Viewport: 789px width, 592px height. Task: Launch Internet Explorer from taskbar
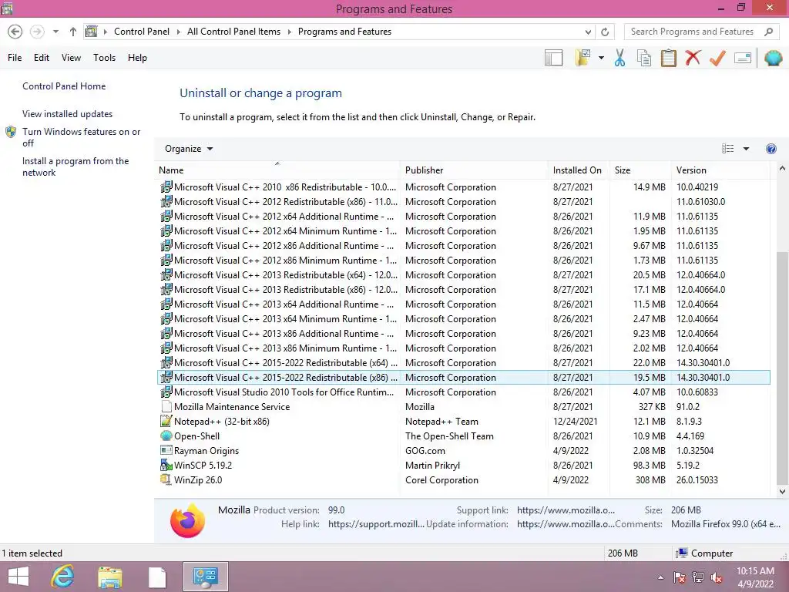coord(63,577)
